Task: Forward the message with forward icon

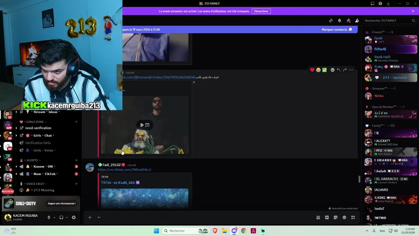Action: (345, 70)
